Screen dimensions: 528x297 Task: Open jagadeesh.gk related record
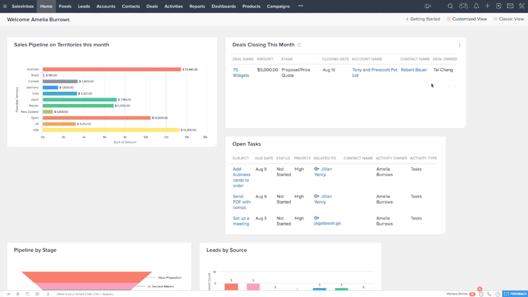(x=327, y=223)
